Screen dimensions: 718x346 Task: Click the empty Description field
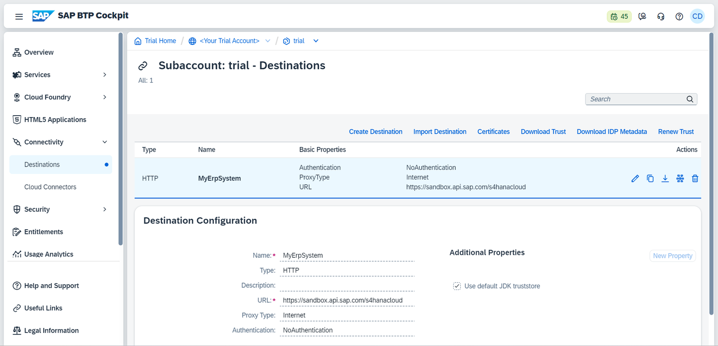pos(347,285)
